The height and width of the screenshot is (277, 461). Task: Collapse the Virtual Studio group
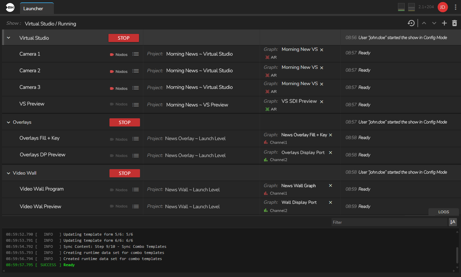coord(9,38)
